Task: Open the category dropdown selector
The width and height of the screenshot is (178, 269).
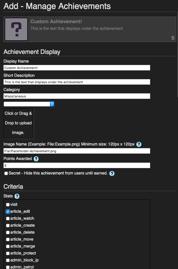Action: (x=29, y=104)
